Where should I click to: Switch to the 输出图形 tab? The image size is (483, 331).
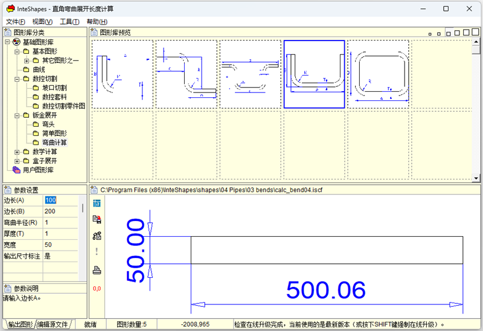click(x=20, y=324)
